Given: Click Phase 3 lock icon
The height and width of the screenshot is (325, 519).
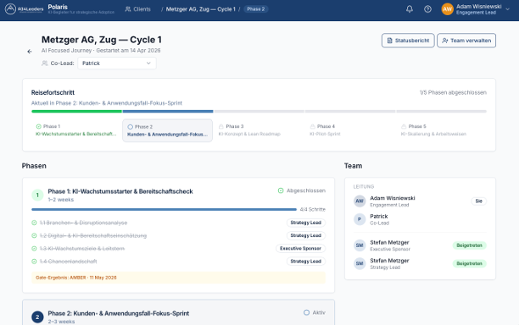Looking at the screenshot, I should point(221,126).
